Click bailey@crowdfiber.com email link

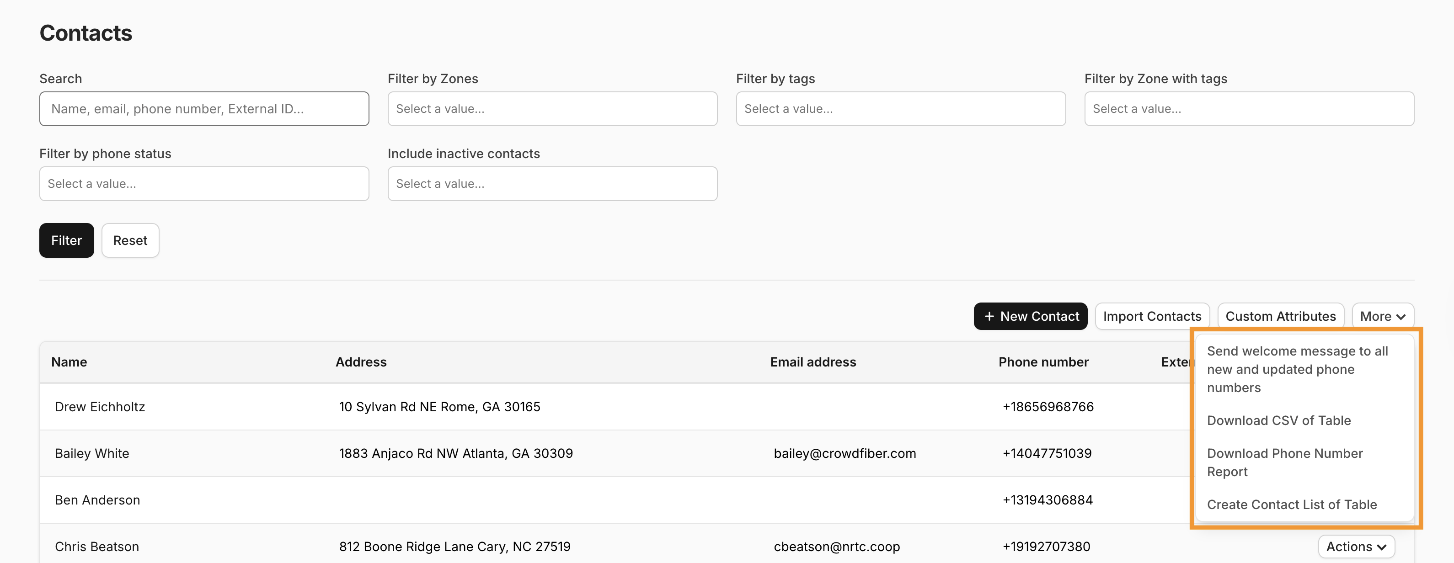tap(845, 453)
